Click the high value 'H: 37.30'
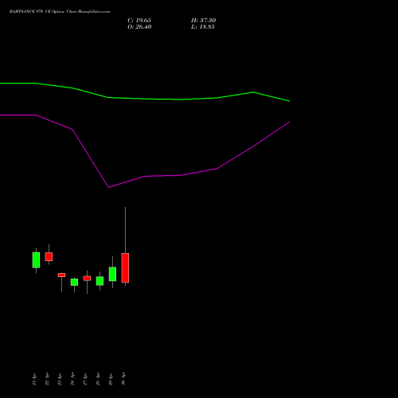Screen dimensions: 398x398 coord(204,21)
